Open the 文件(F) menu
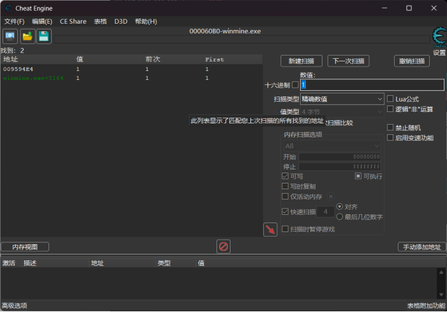The width and height of the screenshot is (447, 312). click(14, 21)
